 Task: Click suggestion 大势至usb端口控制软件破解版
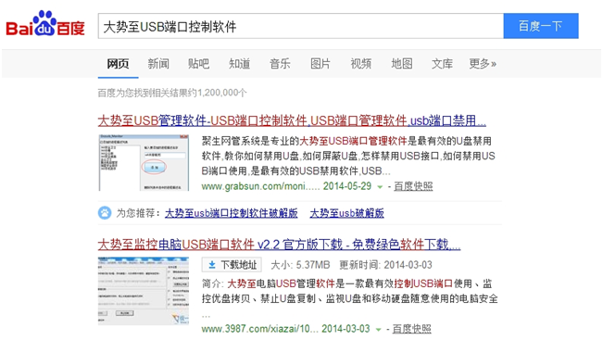tap(232, 213)
